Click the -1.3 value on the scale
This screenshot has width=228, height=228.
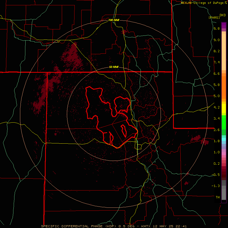click(x=216, y=186)
